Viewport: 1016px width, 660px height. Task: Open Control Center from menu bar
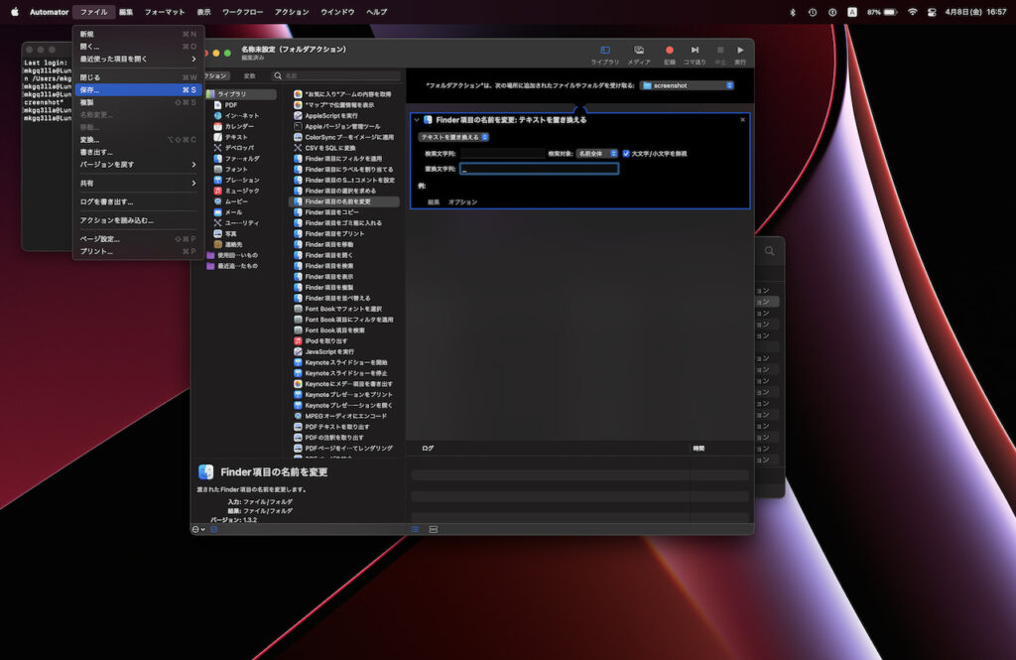932,12
